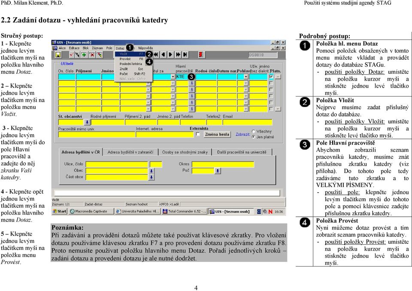Switch to Adresa bydliště v zahraničí tab
Image resolution: width=412 pixels, height=291 pixels.
[130, 152]
